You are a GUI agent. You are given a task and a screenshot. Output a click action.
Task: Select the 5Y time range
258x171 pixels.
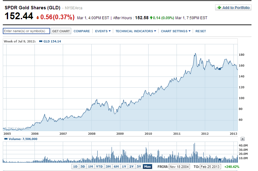click(139, 167)
